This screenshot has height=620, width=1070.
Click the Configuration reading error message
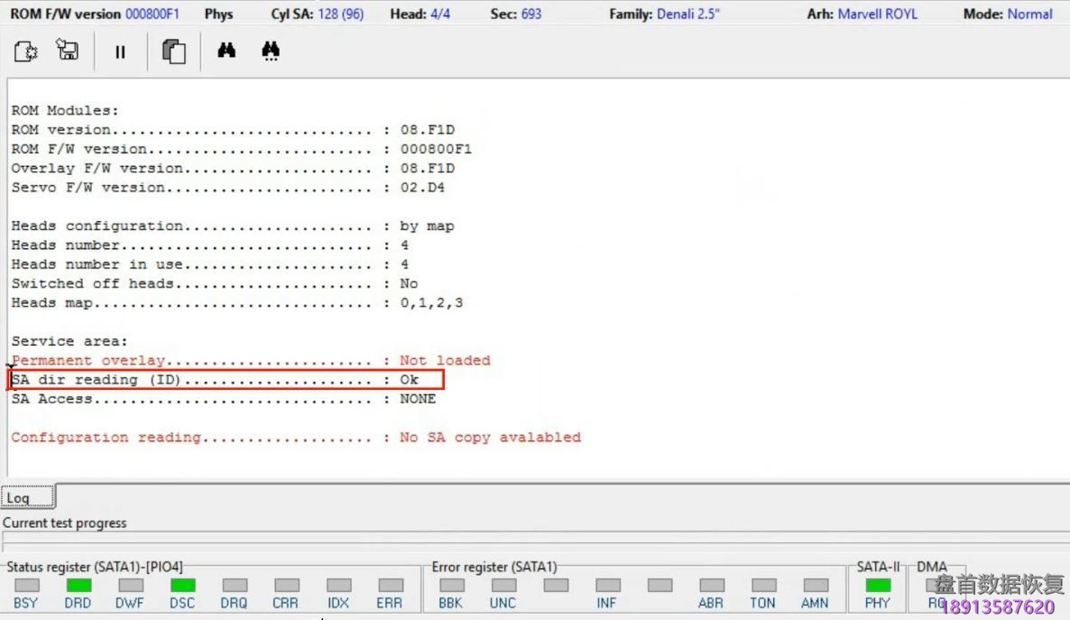tap(271, 437)
